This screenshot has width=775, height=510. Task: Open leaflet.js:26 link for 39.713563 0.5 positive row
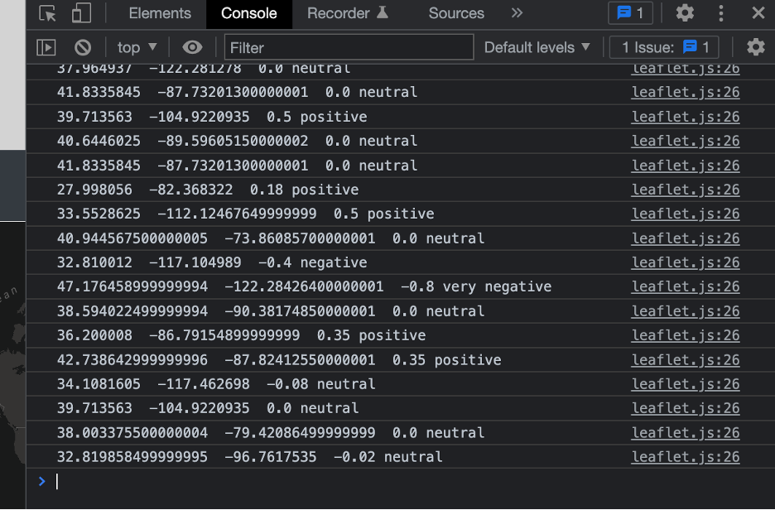(686, 117)
